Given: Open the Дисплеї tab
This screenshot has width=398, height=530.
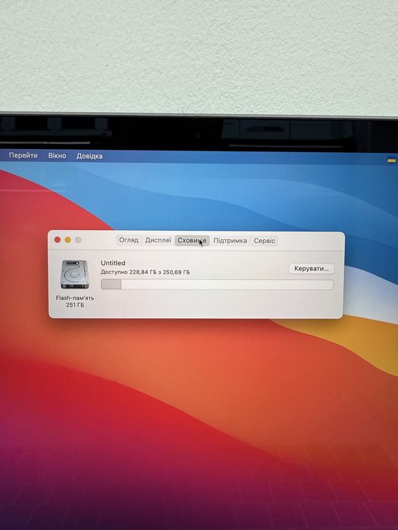Looking at the screenshot, I should pos(158,240).
